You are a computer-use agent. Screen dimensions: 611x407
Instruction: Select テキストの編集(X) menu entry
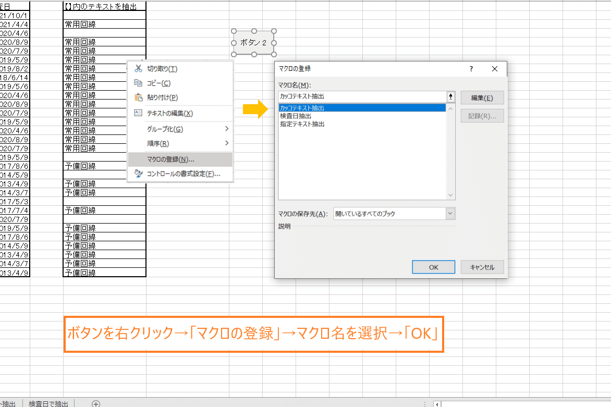click(180, 113)
